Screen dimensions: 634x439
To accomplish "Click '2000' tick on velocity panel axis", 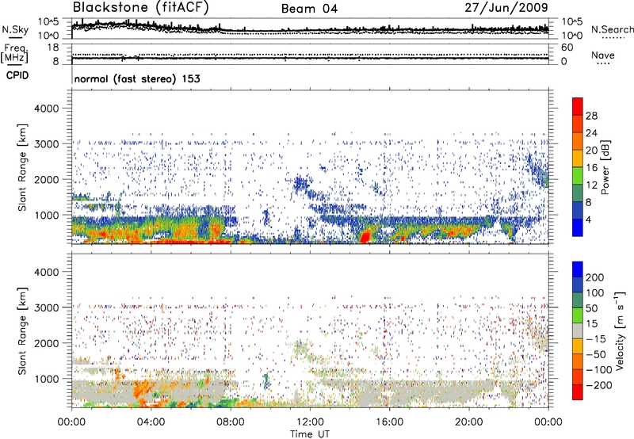I will point(47,343).
